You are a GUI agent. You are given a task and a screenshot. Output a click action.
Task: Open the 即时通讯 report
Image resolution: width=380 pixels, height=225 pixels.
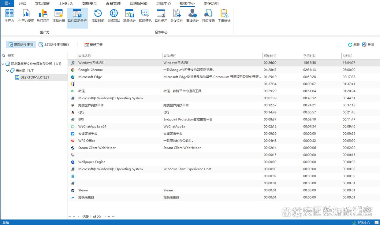pos(145,16)
